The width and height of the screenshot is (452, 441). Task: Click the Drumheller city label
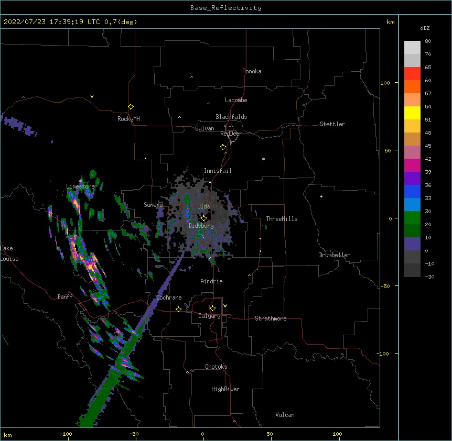coord(335,255)
